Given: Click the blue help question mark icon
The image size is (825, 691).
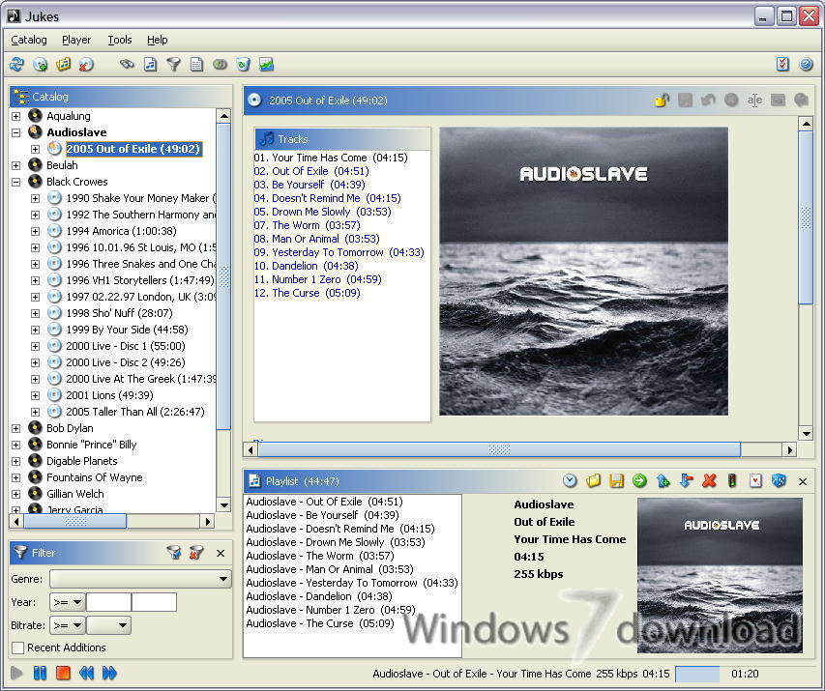Looking at the screenshot, I should point(806,64).
